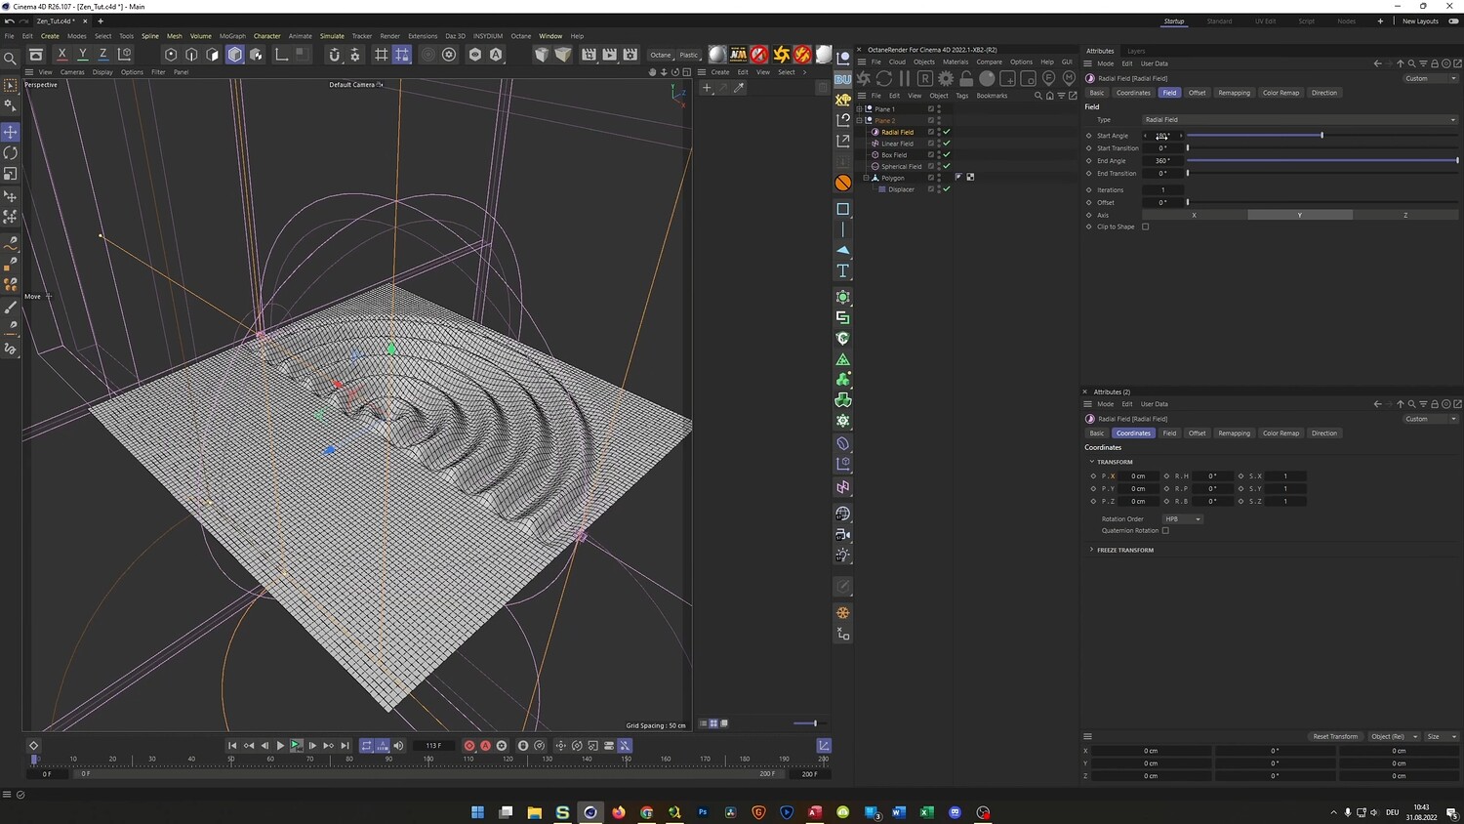Image resolution: width=1464 pixels, height=824 pixels.
Task: Set the Axis to Z
Action: [x=1405, y=215]
